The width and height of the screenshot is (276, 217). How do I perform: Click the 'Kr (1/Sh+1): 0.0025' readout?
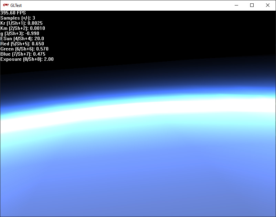coord(21,23)
